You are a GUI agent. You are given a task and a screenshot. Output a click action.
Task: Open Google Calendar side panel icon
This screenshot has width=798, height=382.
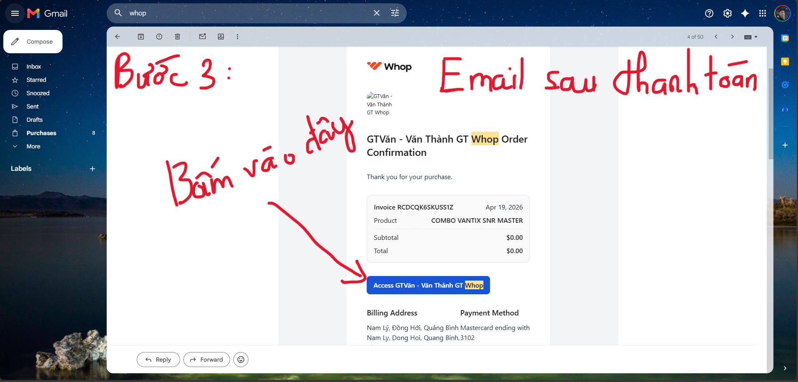785,38
